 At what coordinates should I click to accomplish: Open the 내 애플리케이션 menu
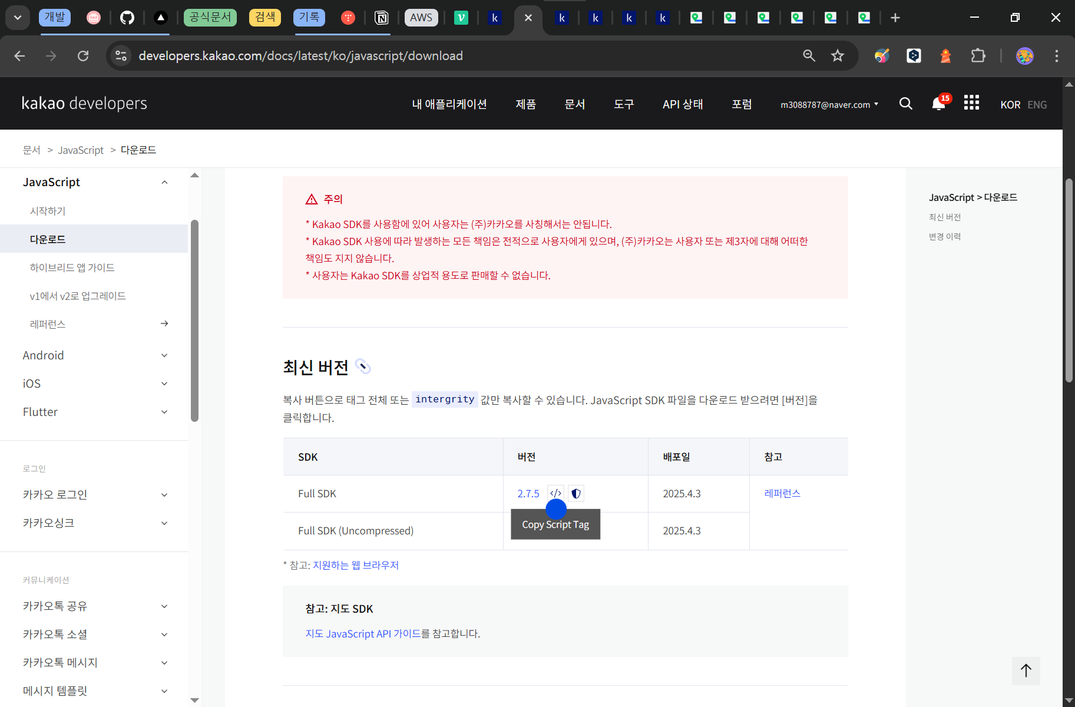click(x=449, y=104)
